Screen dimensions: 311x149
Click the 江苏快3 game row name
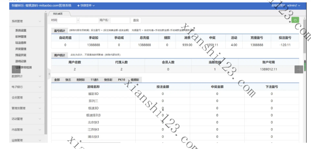(93, 129)
